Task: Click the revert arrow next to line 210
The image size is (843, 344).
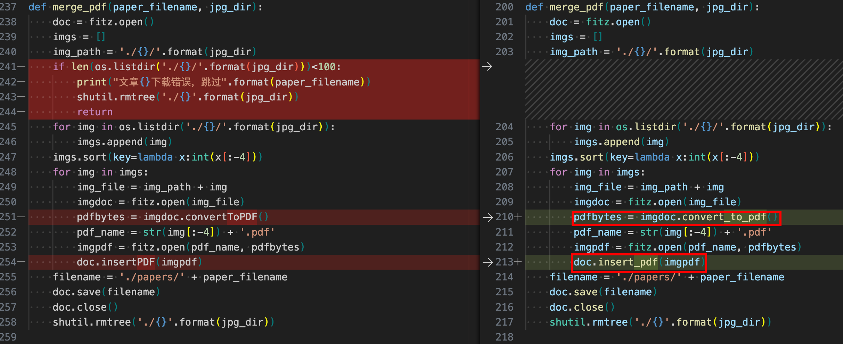Action: (488, 217)
